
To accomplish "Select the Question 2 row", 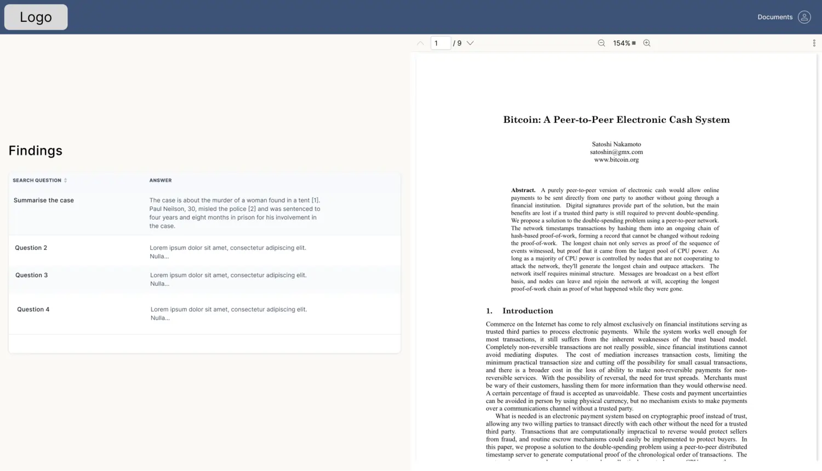I will pyautogui.click(x=31, y=248).
